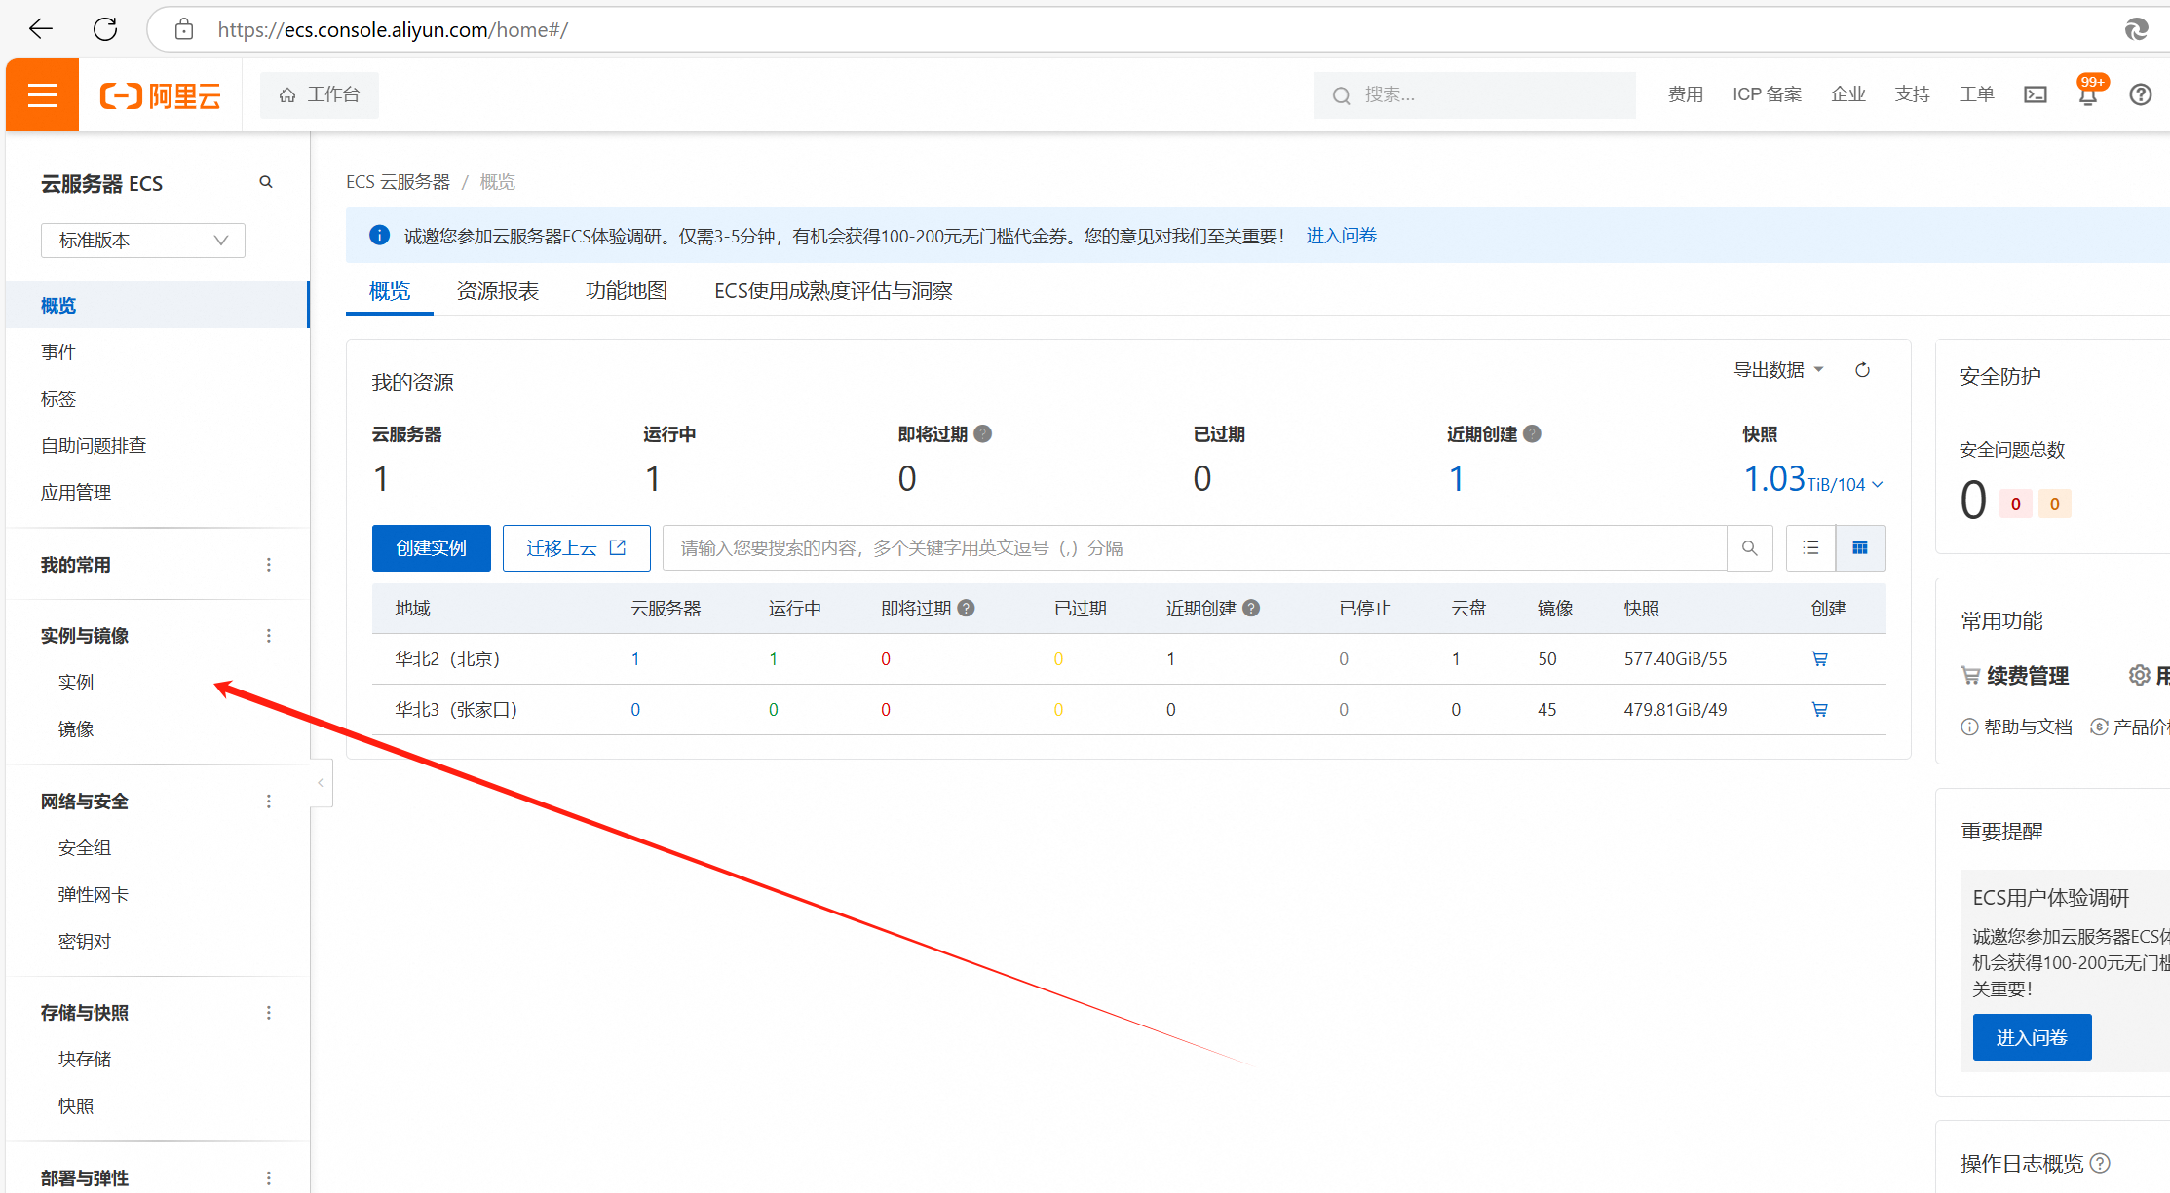
Task: Switch to the list view toggle
Action: pos(1810,548)
